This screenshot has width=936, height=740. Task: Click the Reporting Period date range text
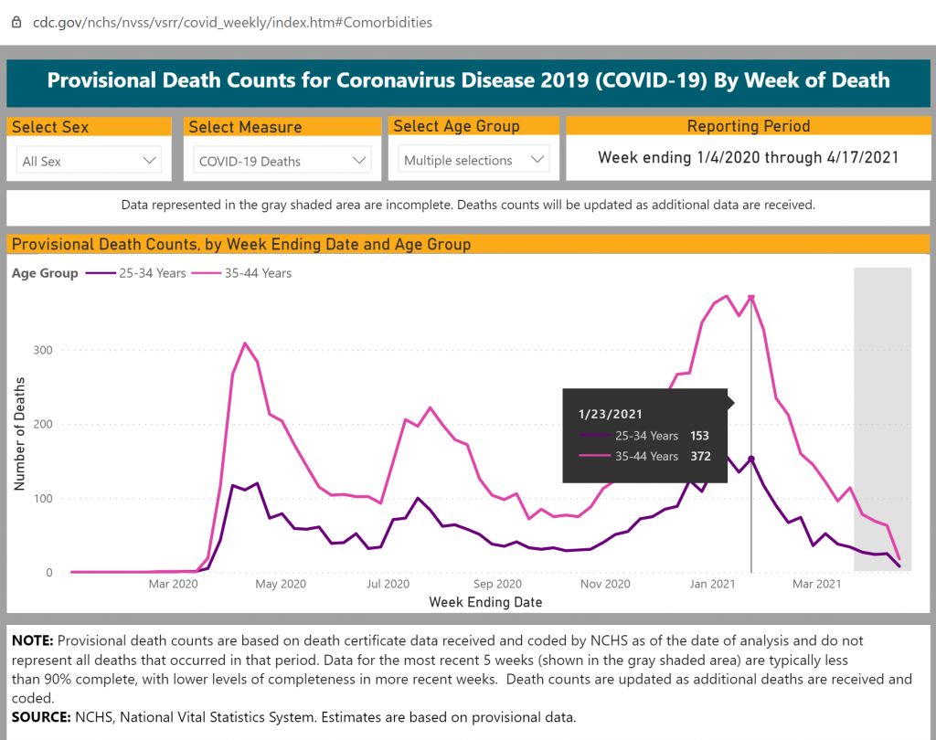click(x=748, y=157)
